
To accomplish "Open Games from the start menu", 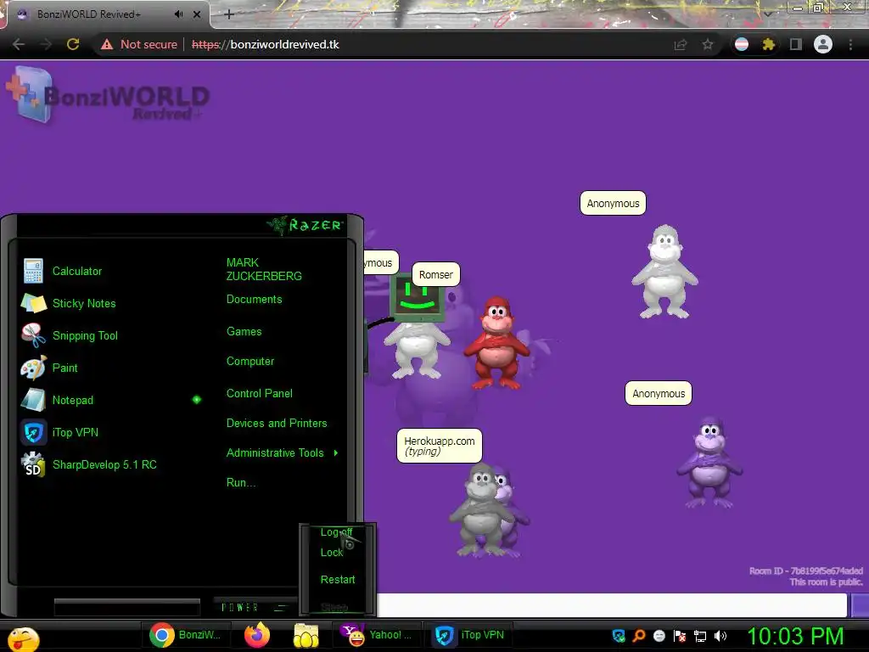I will pos(244,332).
